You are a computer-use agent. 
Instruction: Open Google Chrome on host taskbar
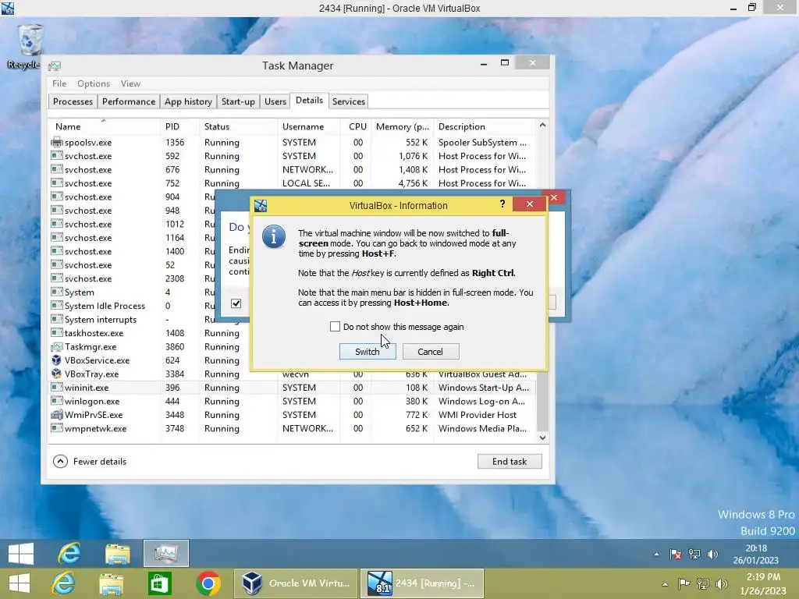point(208,583)
